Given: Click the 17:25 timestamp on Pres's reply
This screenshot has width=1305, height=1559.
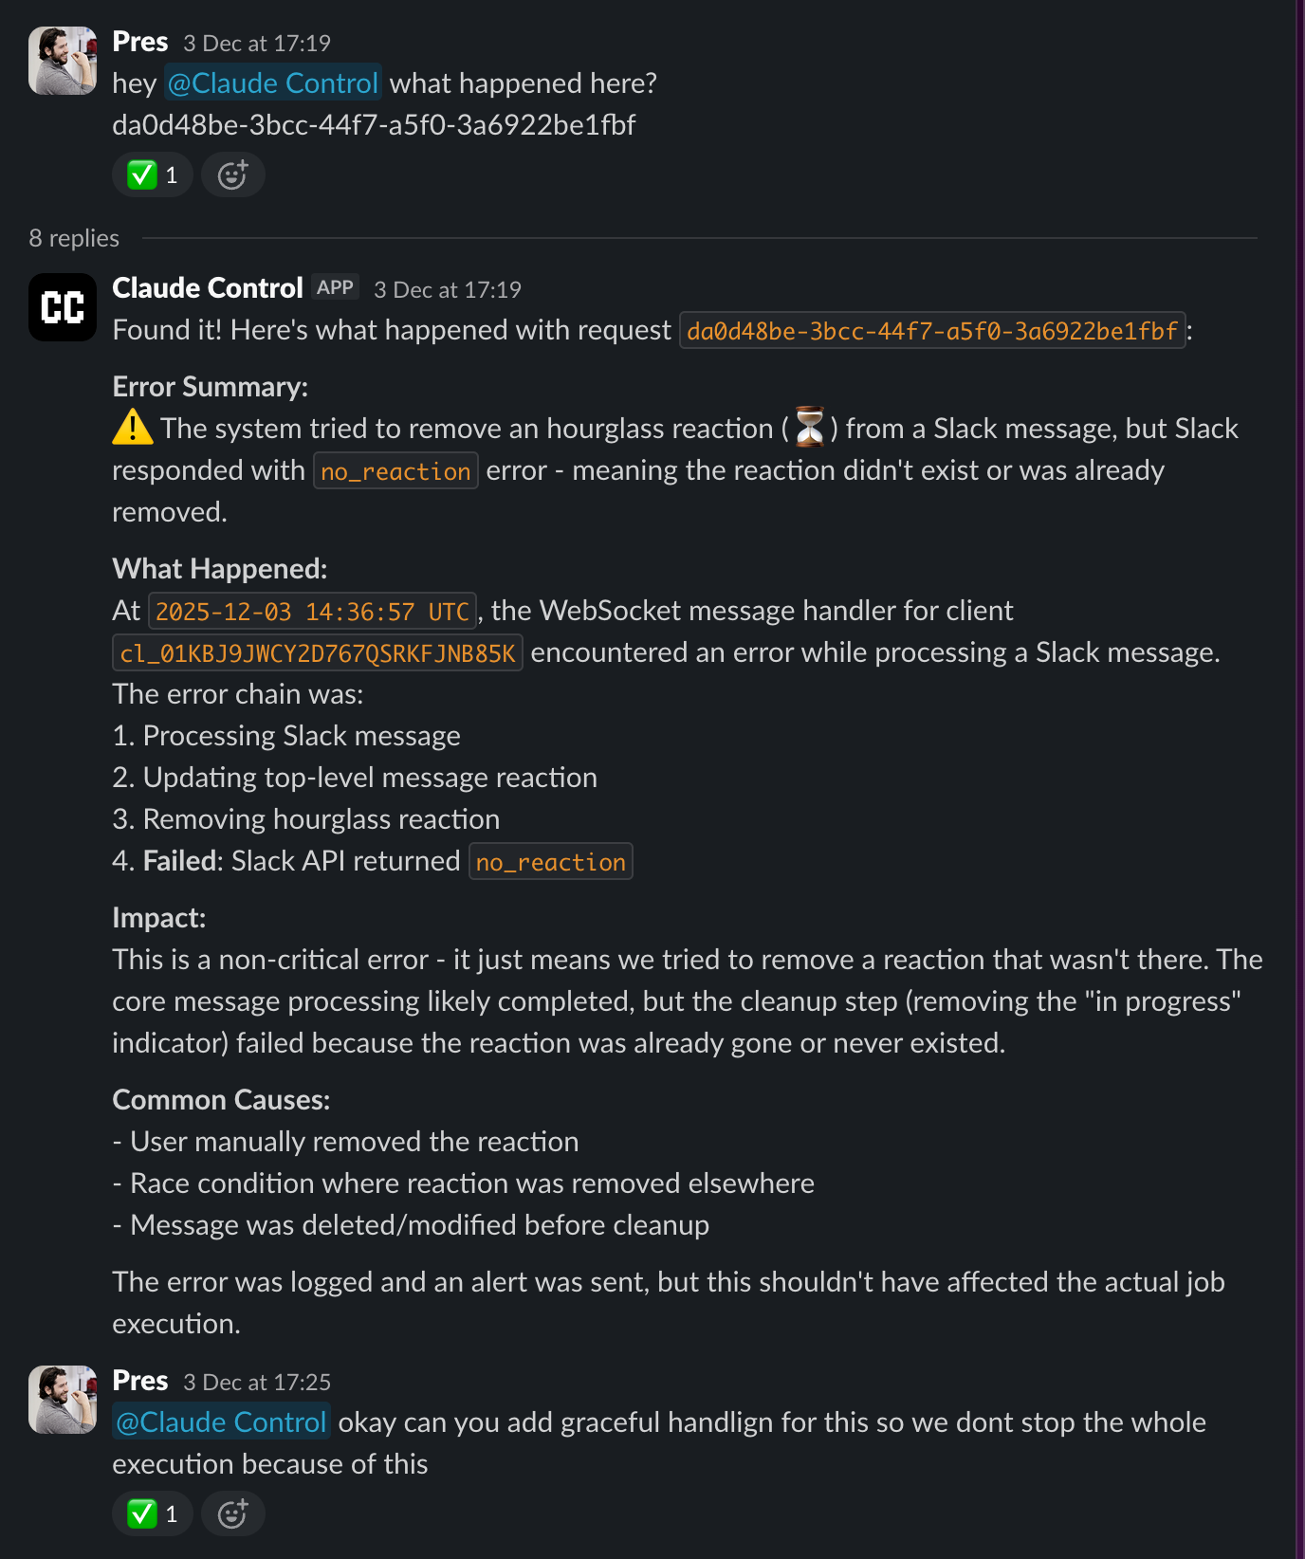Looking at the screenshot, I should (x=257, y=1382).
